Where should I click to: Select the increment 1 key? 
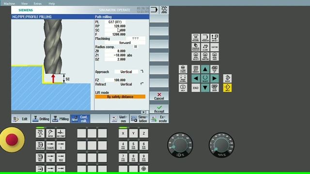(x=61, y=145)
